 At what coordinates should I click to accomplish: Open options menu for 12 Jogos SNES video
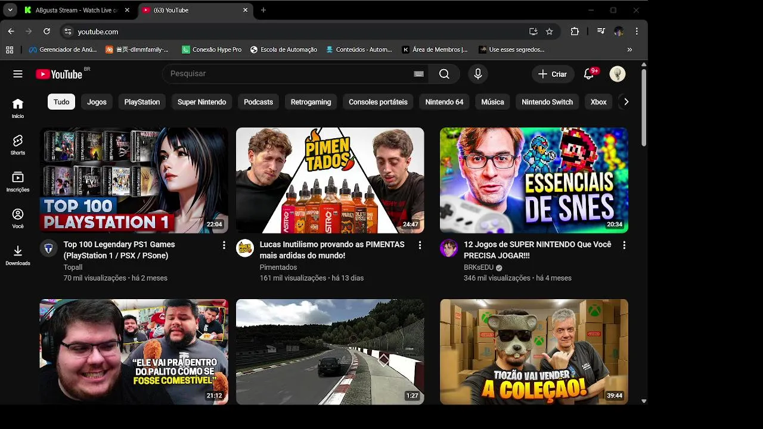(624, 245)
